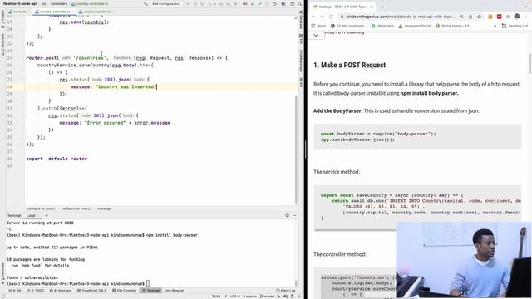532x299 pixels.
Task: Open the Apps bookmark shortcut
Action: pyautogui.click(x=318, y=26)
